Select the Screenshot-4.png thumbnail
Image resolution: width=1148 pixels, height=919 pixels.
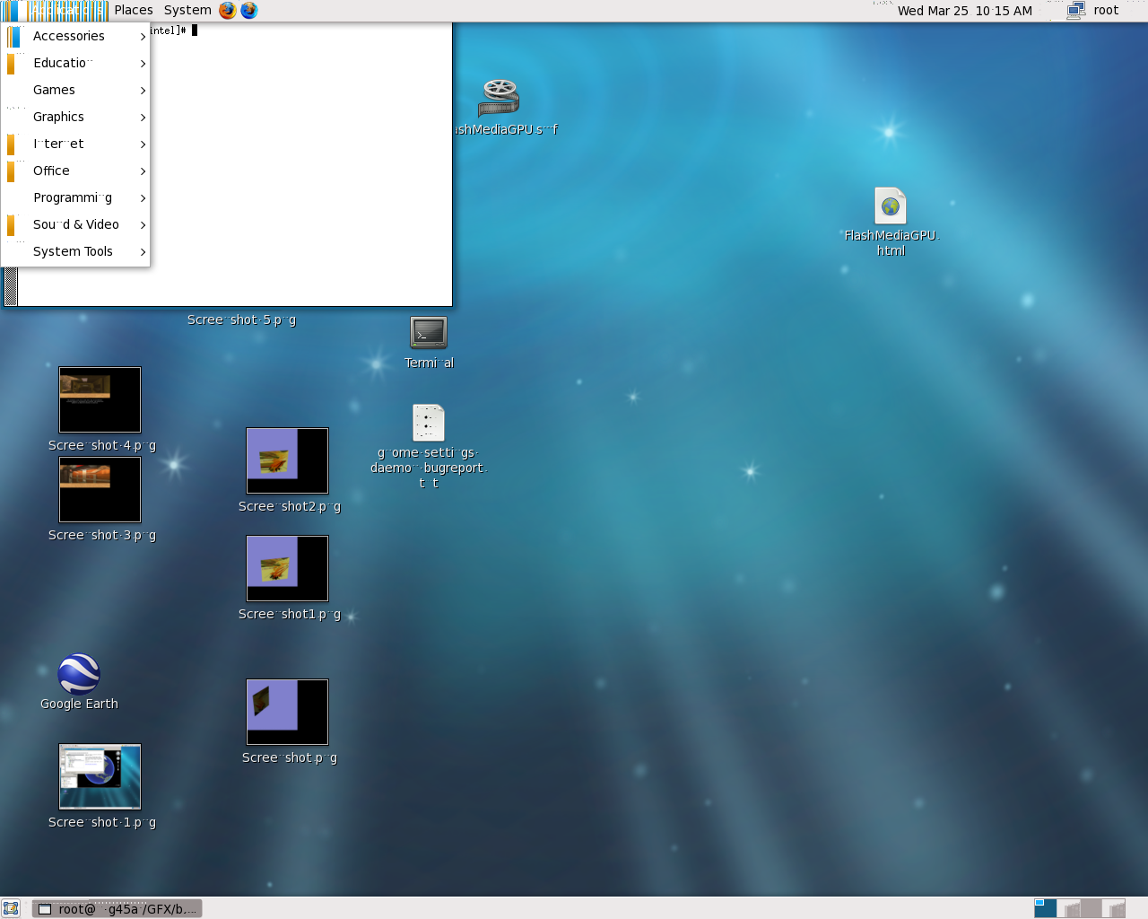point(100,400)
